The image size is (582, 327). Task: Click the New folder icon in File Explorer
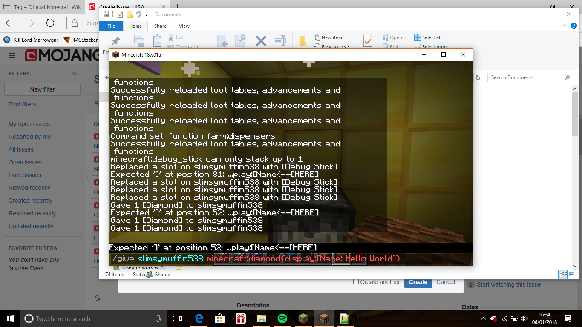coord(303,41)
